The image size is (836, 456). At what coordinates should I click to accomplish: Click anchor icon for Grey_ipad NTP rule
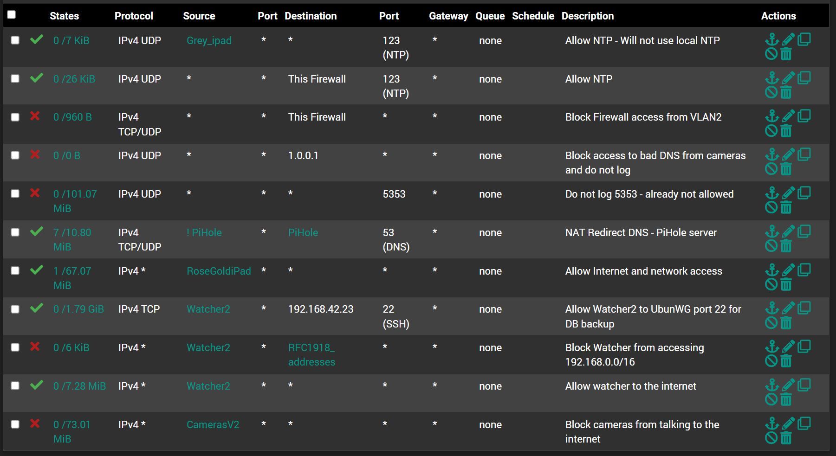(x=772, y=39)
